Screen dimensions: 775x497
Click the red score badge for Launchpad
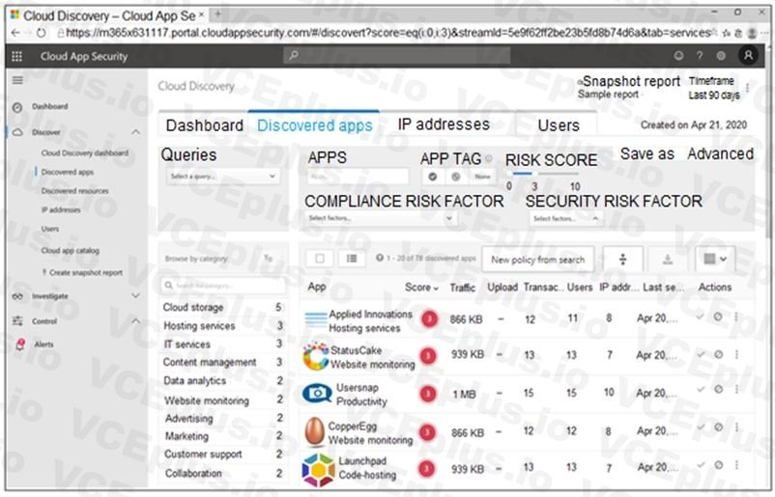pyautogui.click(x=426, y=469)
